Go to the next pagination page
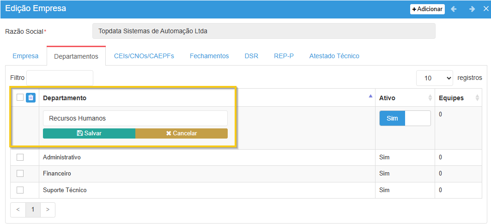 (48, 209)
